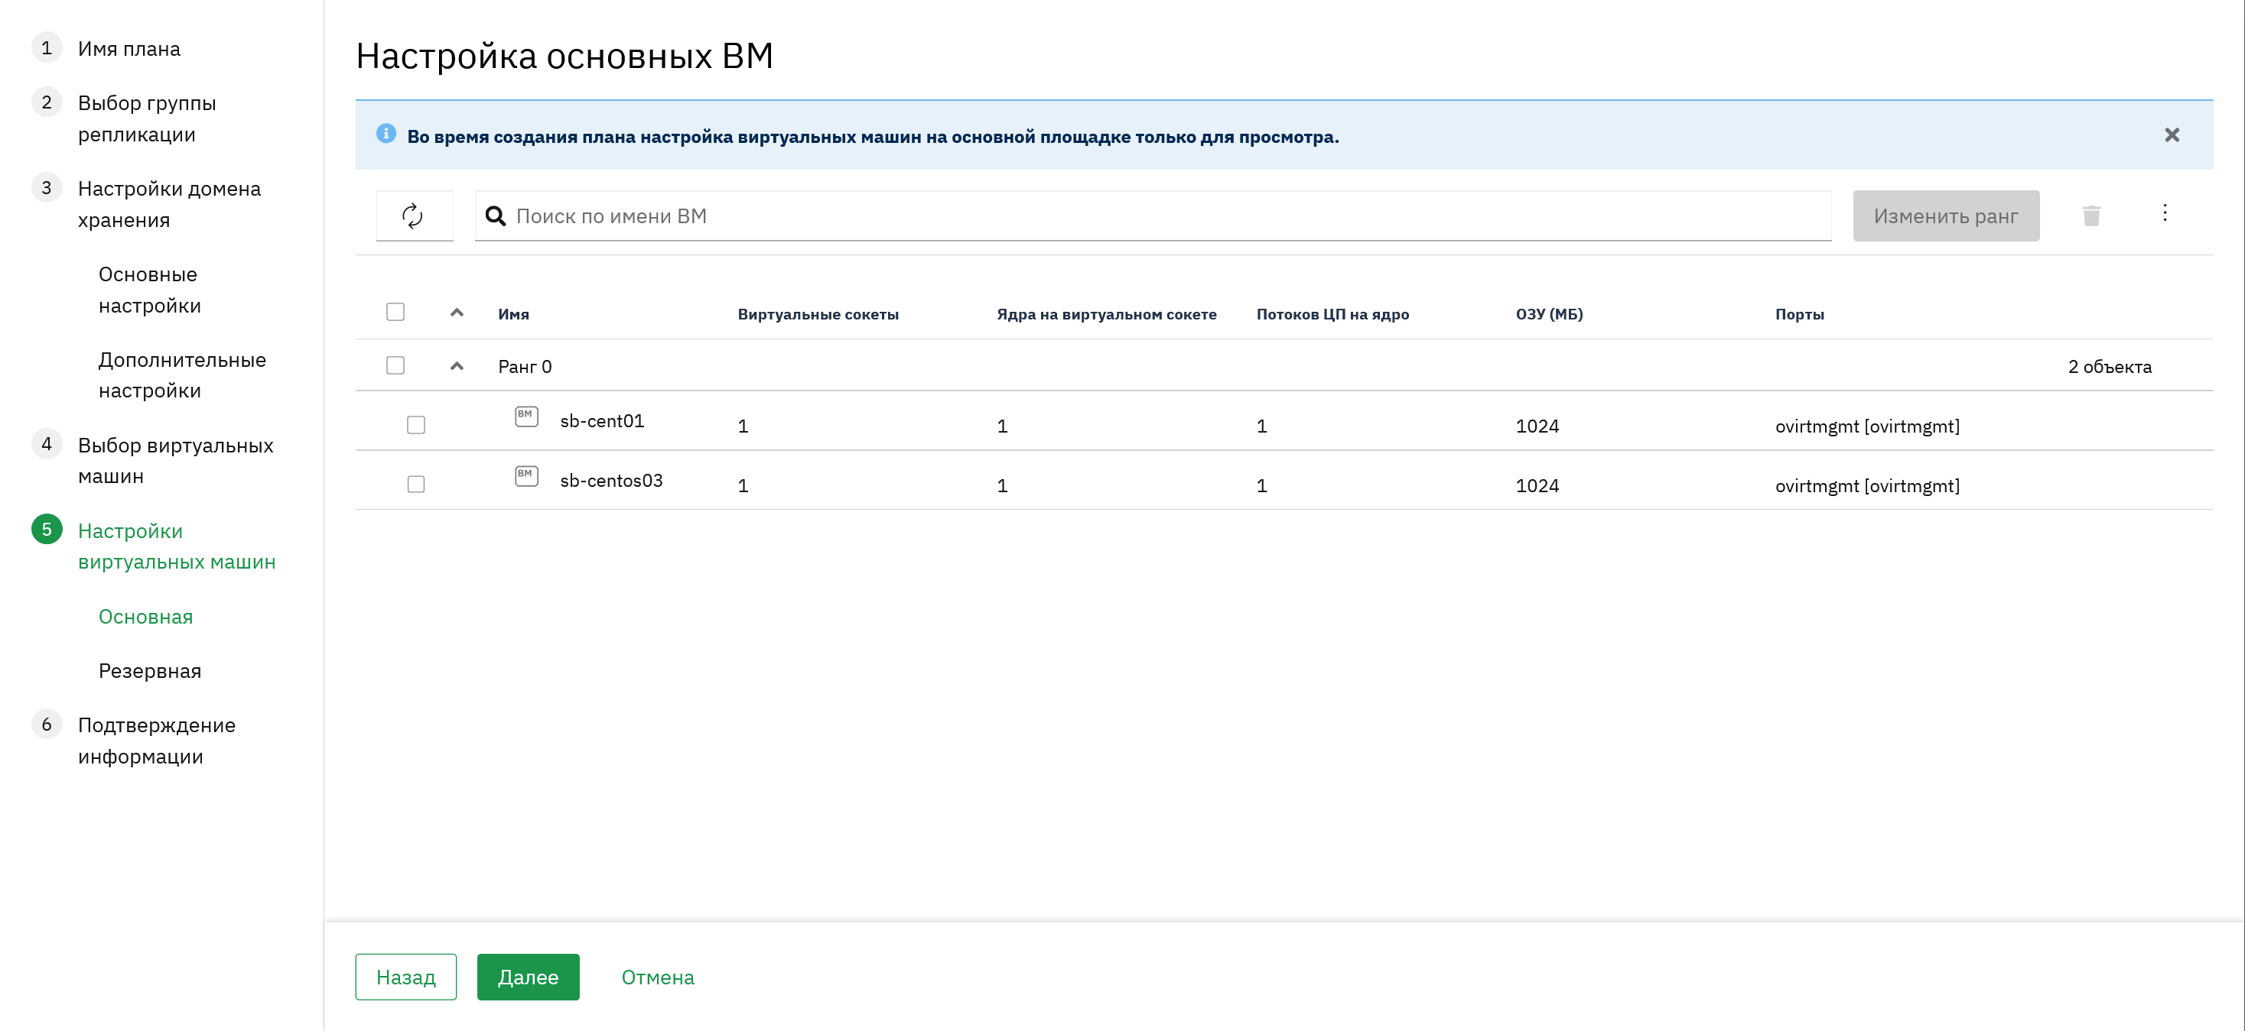Screen dimensions: 2245x1031
Task: Focus the Поиск по имени ВМ field
Action: coord(1153,216)
